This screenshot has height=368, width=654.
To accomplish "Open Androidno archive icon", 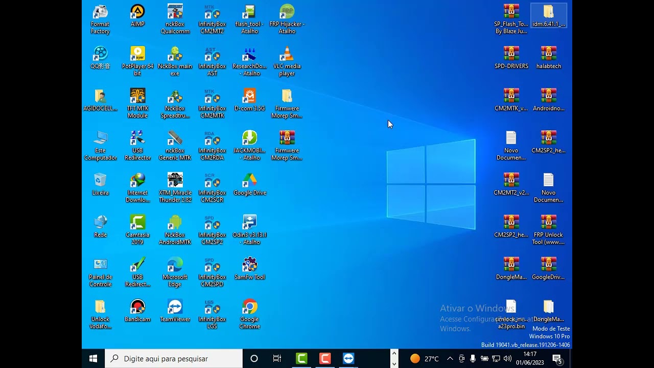I will tap(548, 100).
